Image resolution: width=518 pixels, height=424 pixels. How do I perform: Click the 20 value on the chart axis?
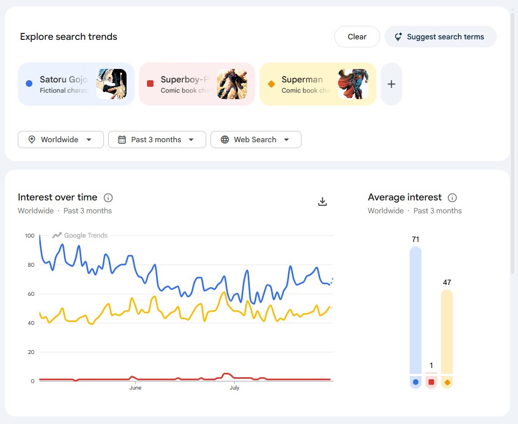pyautogui.click(x=31, y=352)
